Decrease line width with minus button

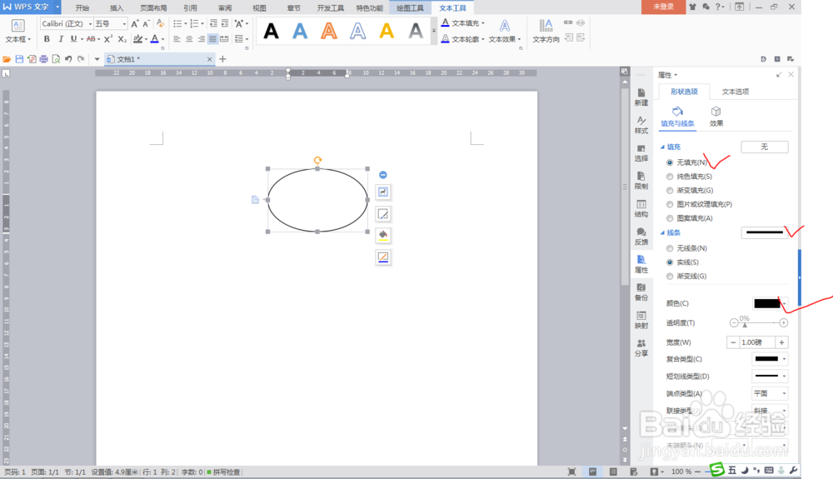pyautogui.click(x=733, y=342)
